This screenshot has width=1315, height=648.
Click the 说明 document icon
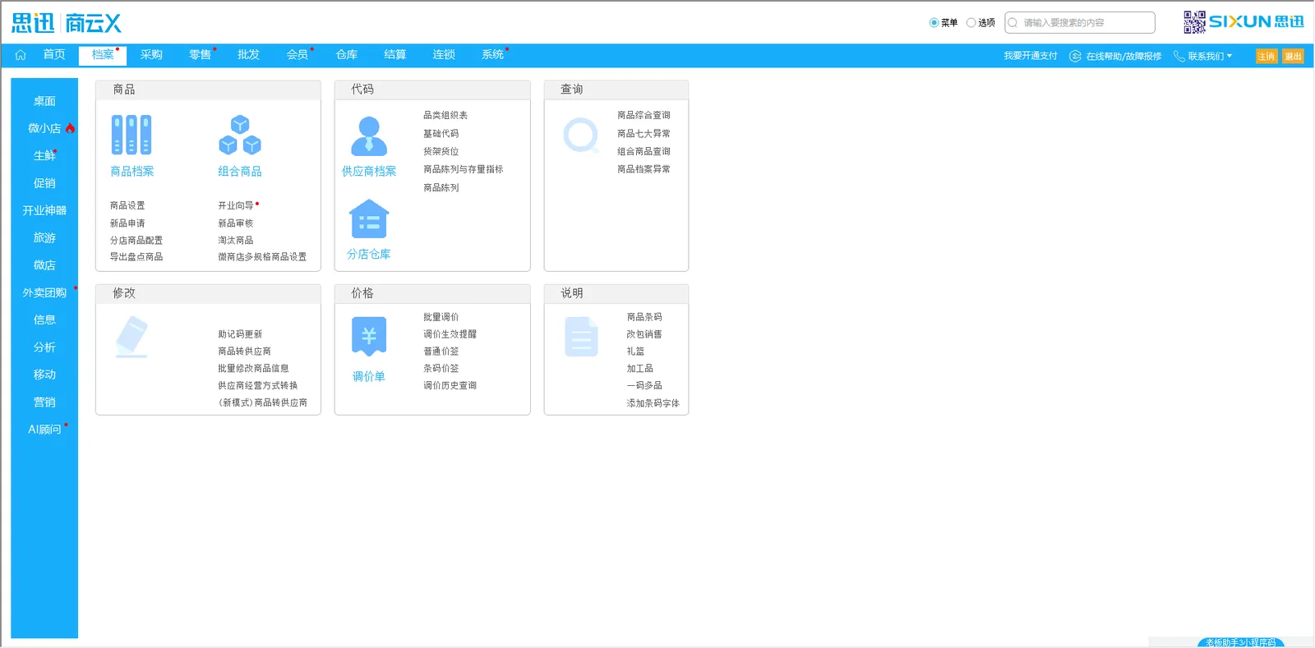click(x=581, y=337)
